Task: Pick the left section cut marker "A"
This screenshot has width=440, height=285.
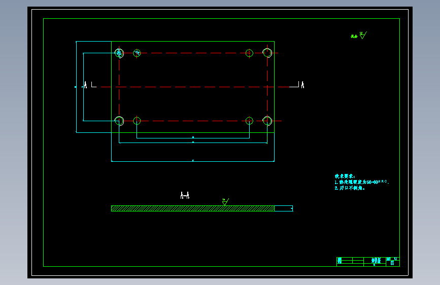Action: 85,85
